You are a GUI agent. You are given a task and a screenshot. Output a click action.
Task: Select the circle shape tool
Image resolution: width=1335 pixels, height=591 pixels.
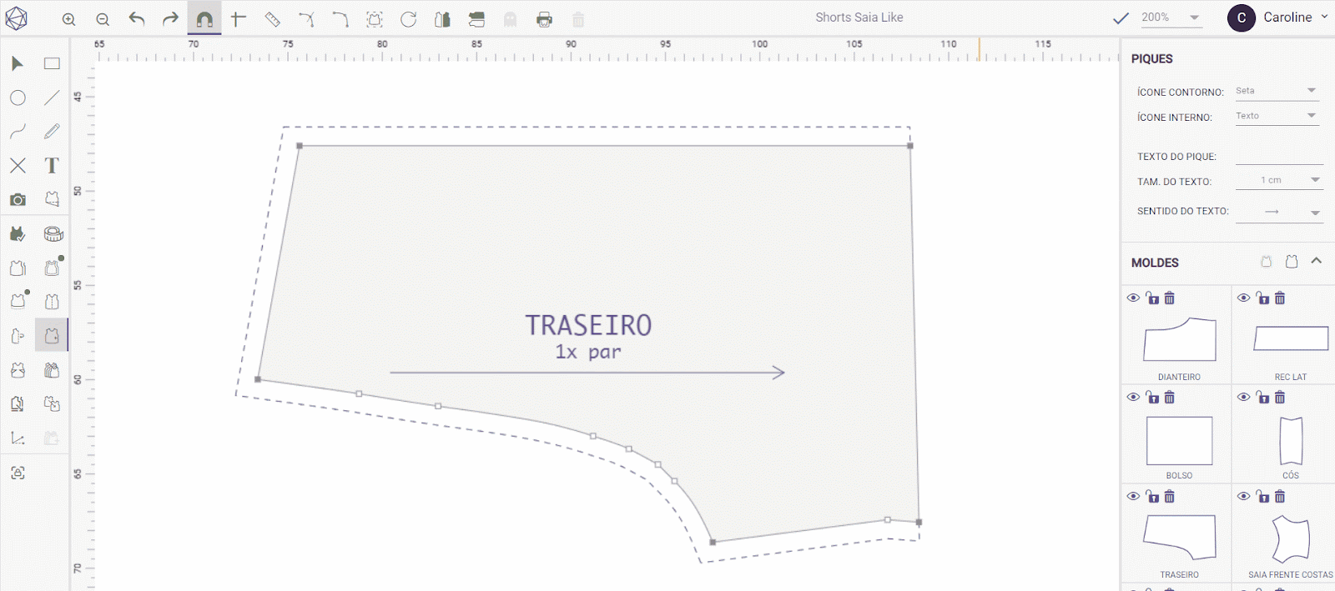(x=18, y=98)
